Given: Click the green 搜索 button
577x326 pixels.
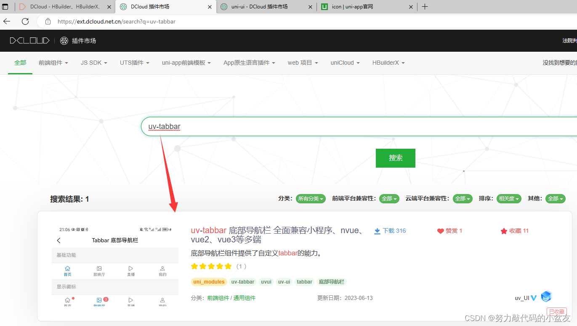Looking at the screenshot, I should pyautogui.click(x=396, y=158).
